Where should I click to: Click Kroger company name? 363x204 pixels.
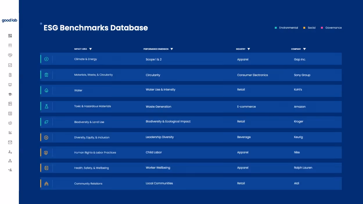[x=299, y=122]
